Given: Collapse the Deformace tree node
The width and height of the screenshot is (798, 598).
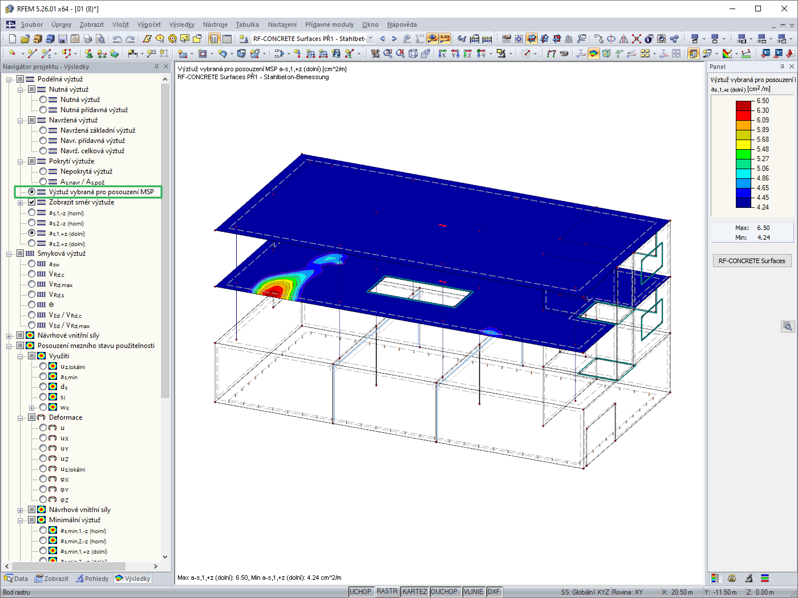Looking at the screenshot, I should coord(21,417).
